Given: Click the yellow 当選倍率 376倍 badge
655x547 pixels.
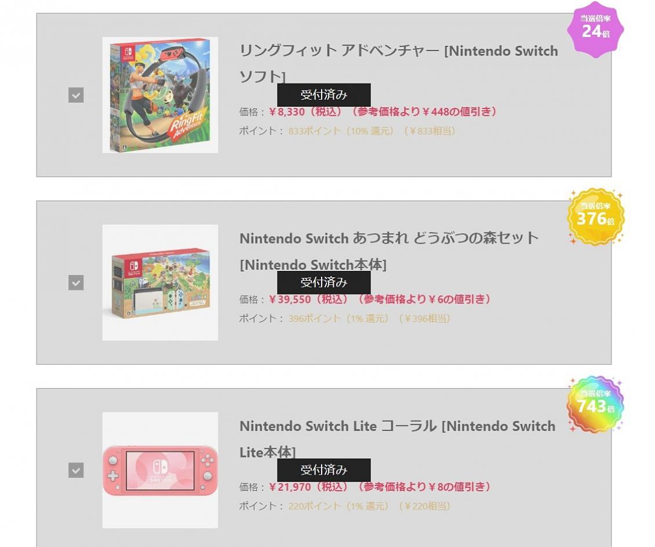Looking at the screenshot, I should pos(596,215).
